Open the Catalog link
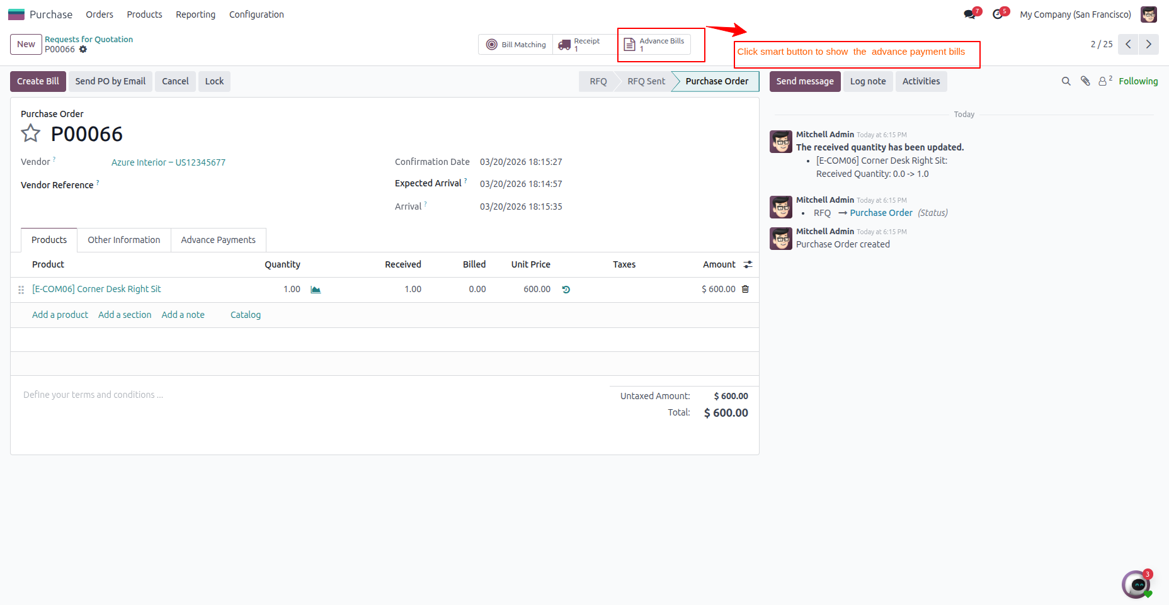The height and width of the screenshot is (605, 1169). [x=246, y=315]
